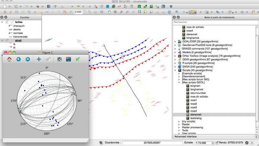
Task: Open the Échelle scale dropdown
Action: [212, 142]
